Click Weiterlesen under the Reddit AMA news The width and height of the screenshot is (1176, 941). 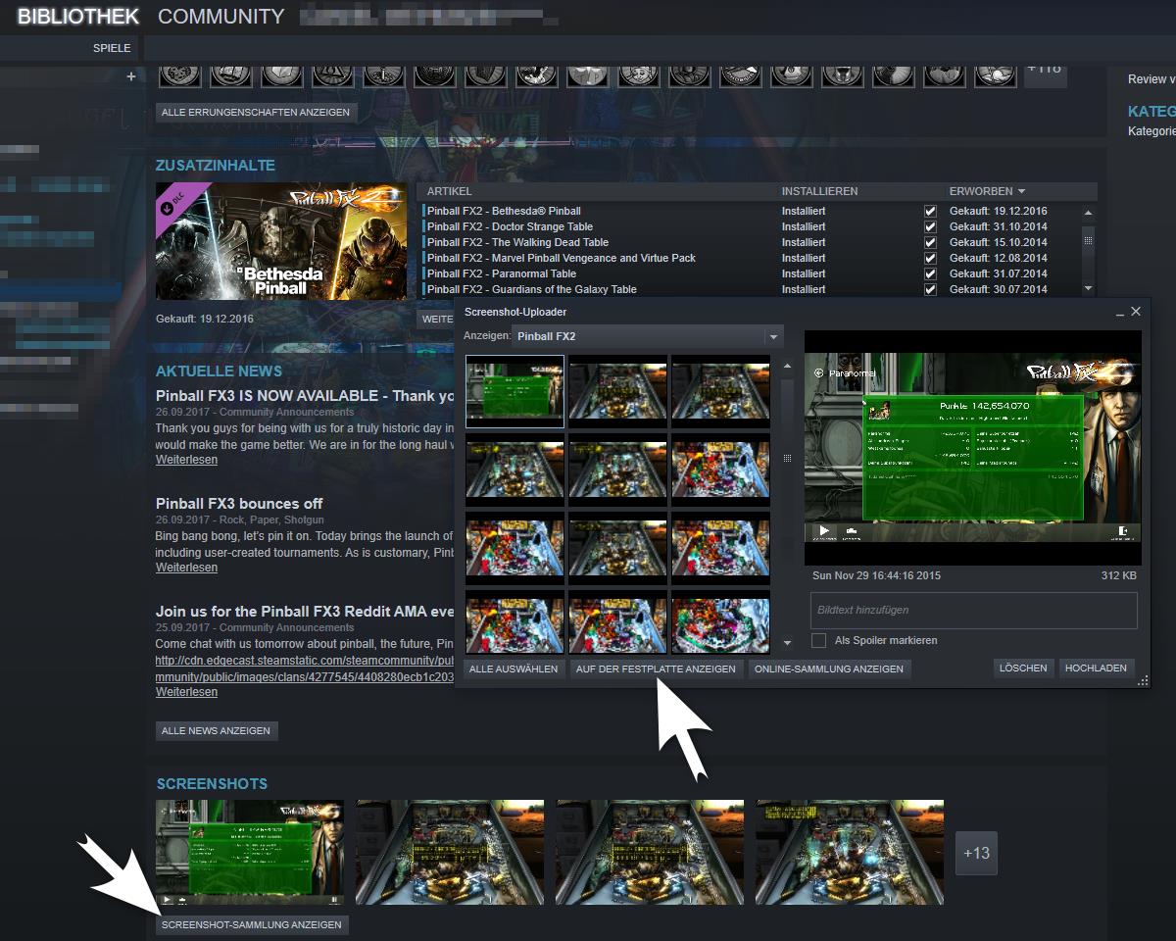pos(186,692)
